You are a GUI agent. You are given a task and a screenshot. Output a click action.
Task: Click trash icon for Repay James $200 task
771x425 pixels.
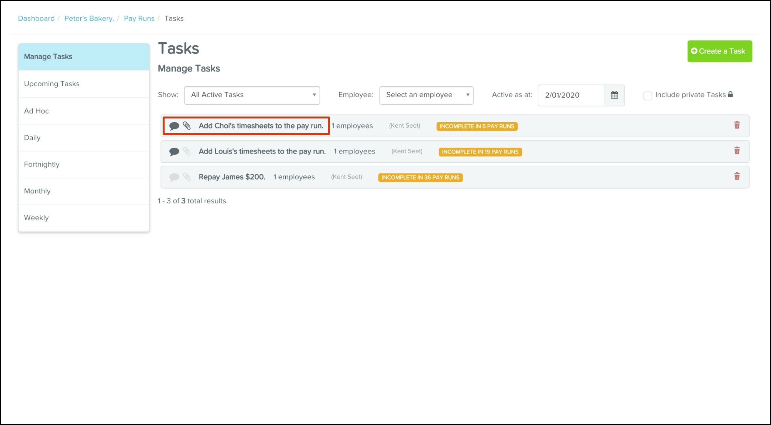[x=737, y=176]
